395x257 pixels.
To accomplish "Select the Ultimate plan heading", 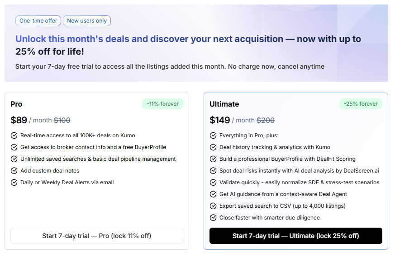I will click(224, 104).
